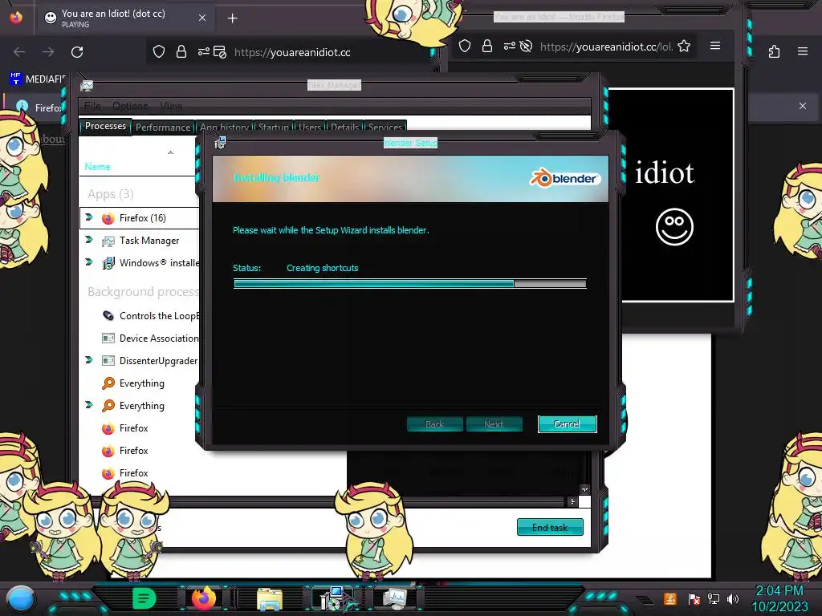Select the Processes tab
The image size is (822, 616).
[105, 126]
